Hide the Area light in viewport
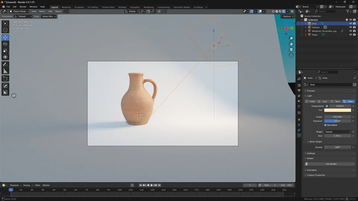 [351, 23]
